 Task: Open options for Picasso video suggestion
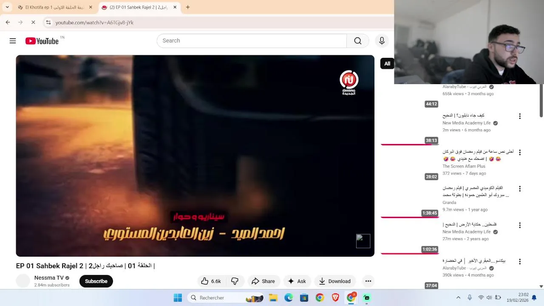tap(519, 261)
